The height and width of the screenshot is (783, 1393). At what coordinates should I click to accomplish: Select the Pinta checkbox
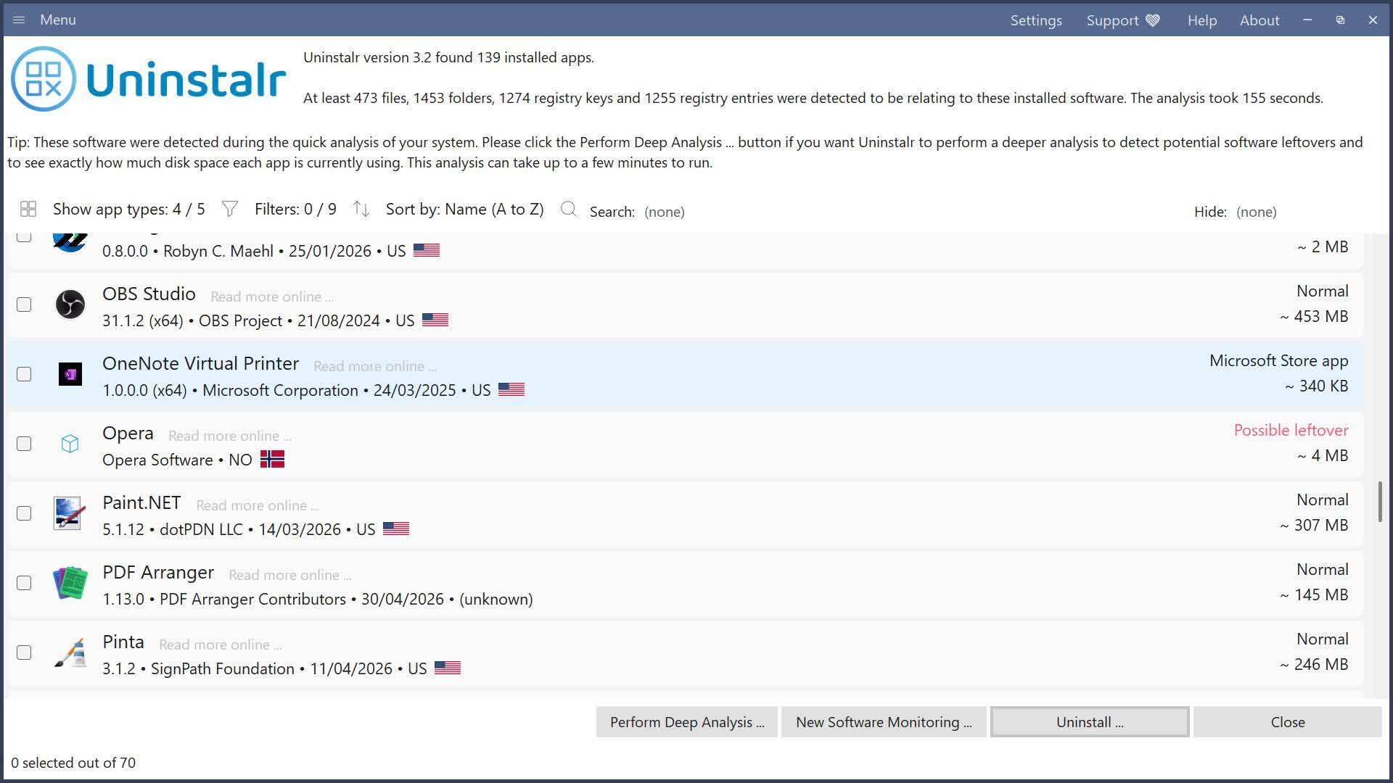click(24, 652)
